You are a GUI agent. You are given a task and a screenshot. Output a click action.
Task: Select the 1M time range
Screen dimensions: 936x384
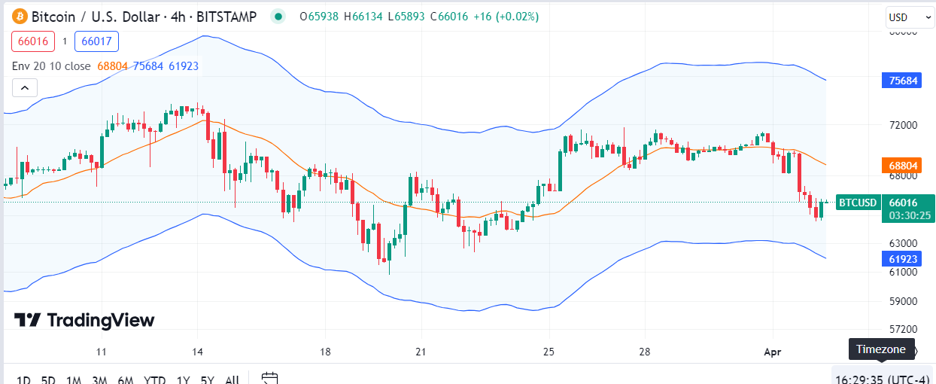tap(73, 379)
